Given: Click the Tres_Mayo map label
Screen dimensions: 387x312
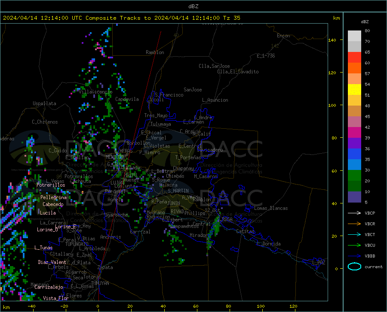Looking at the screenshot, I should pos(156,115).
